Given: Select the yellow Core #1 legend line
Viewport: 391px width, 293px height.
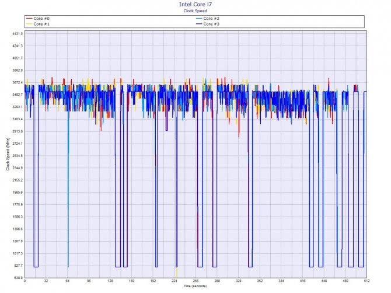Looking at the screenshot, I should tap(29, 24).
